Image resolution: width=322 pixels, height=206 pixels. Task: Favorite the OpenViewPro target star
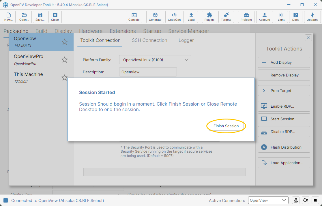(65, 60)
